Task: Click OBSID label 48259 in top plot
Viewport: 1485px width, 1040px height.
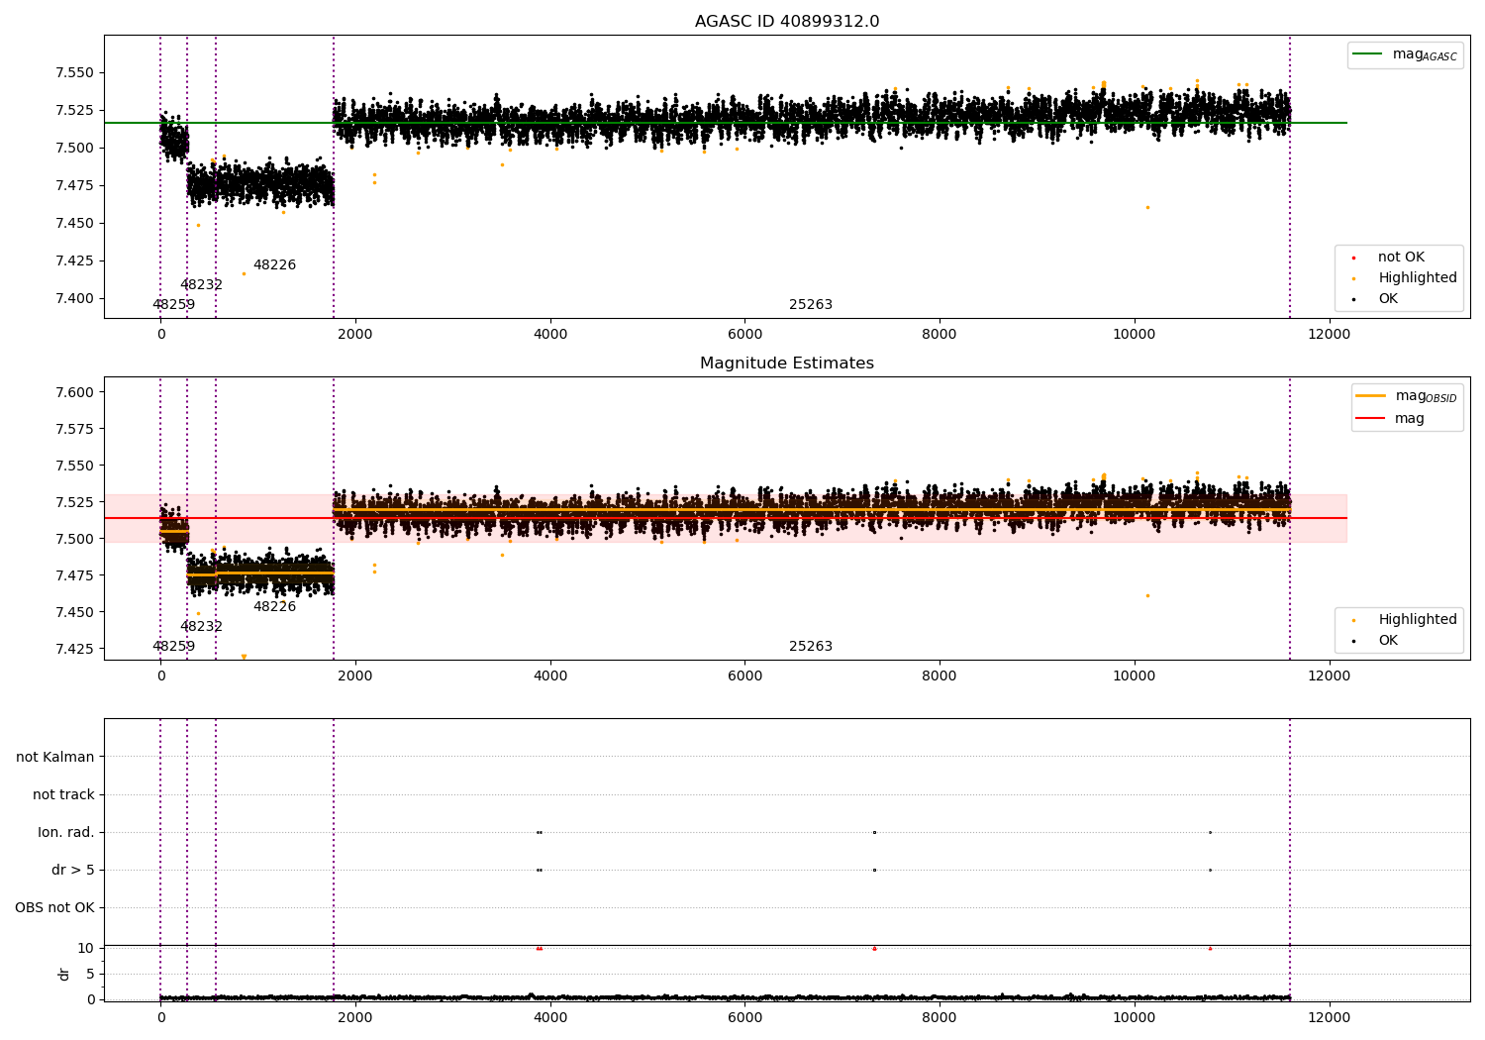Action: point(173,305)
